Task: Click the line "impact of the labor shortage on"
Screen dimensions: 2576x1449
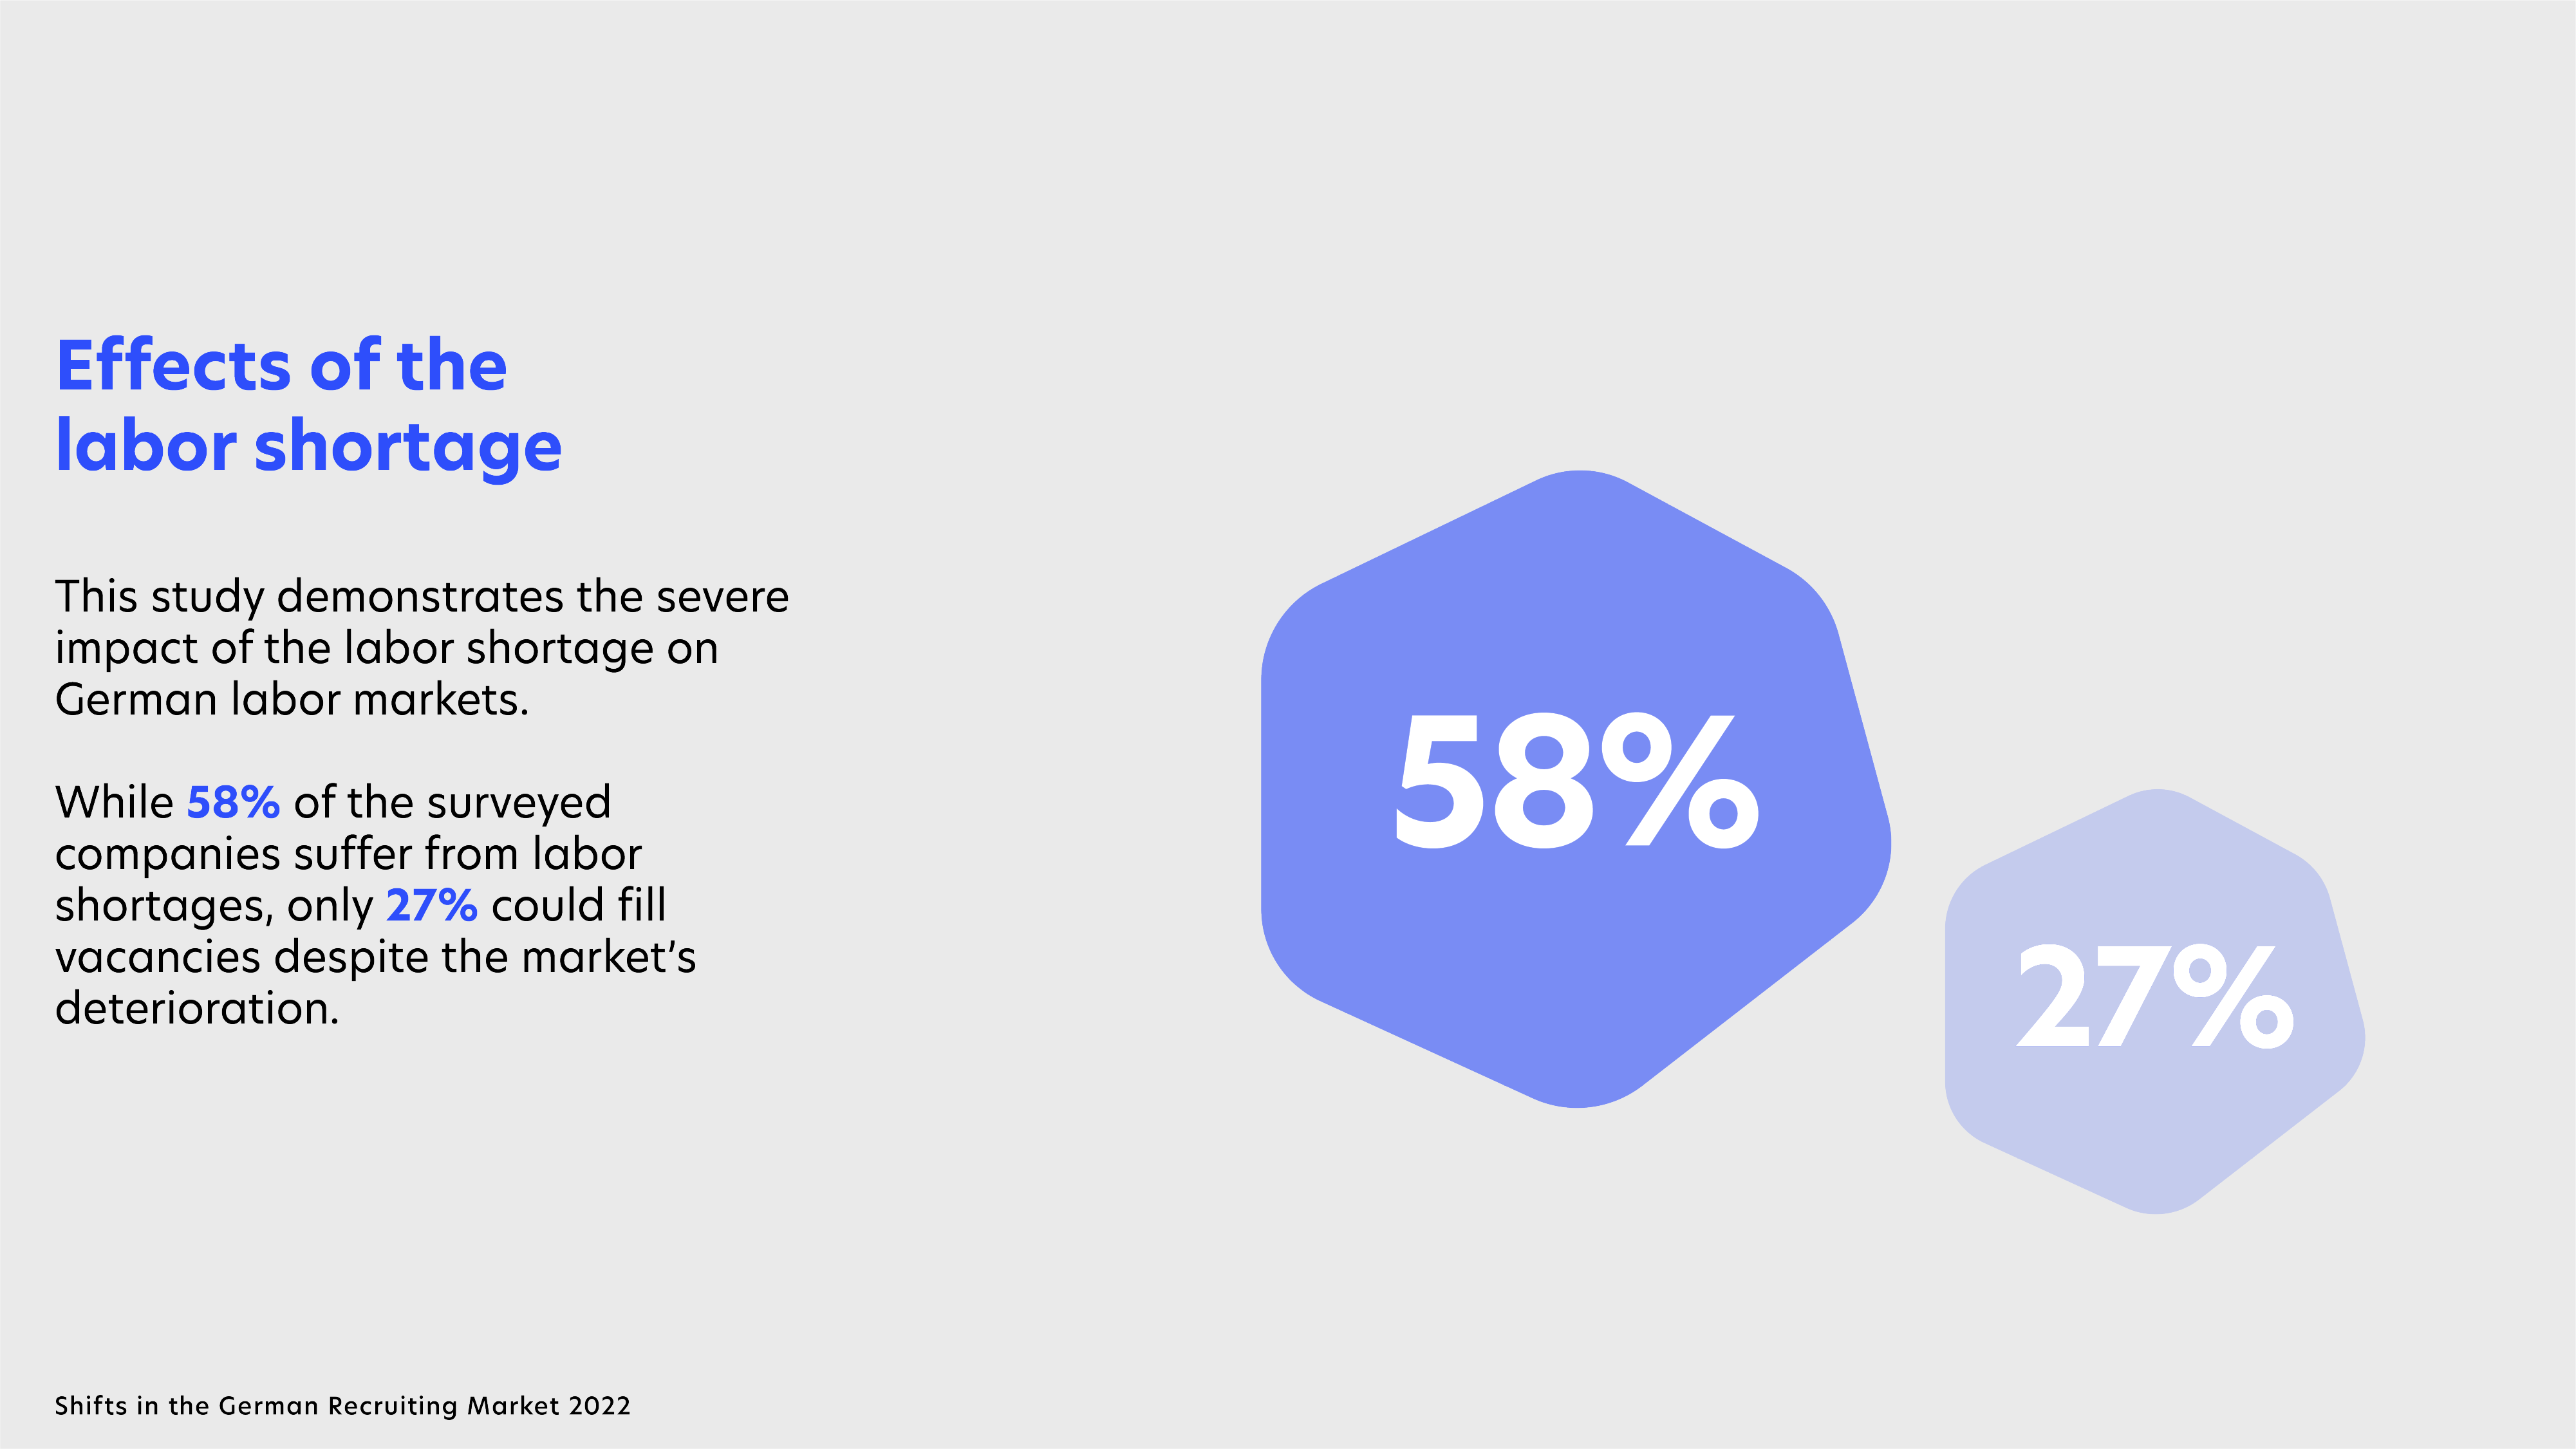Action: tap(386, 648)
